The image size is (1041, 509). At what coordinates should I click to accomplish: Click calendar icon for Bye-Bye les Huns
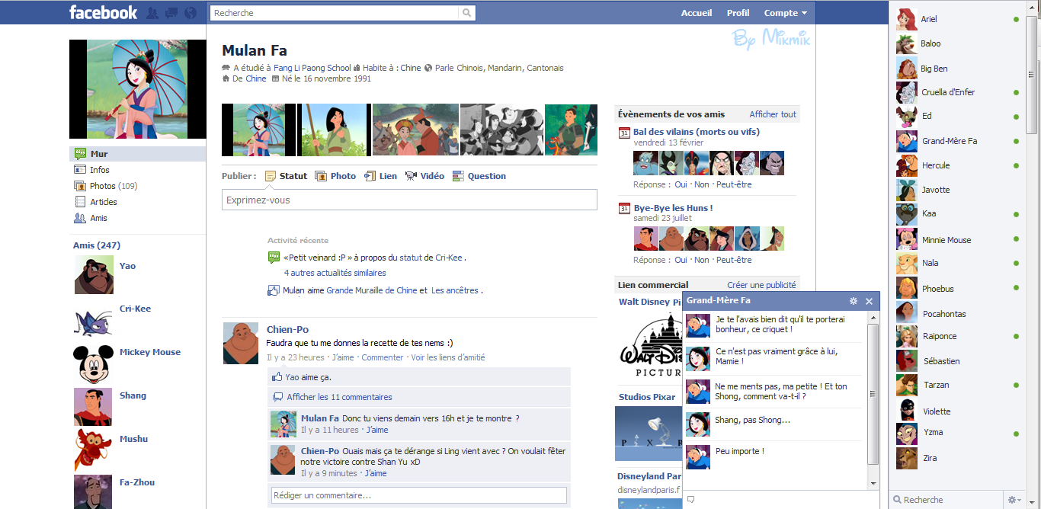(x=624, y=209)
